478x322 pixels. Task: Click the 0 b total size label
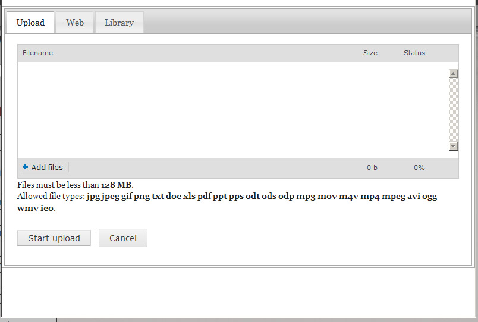point(372,168)
